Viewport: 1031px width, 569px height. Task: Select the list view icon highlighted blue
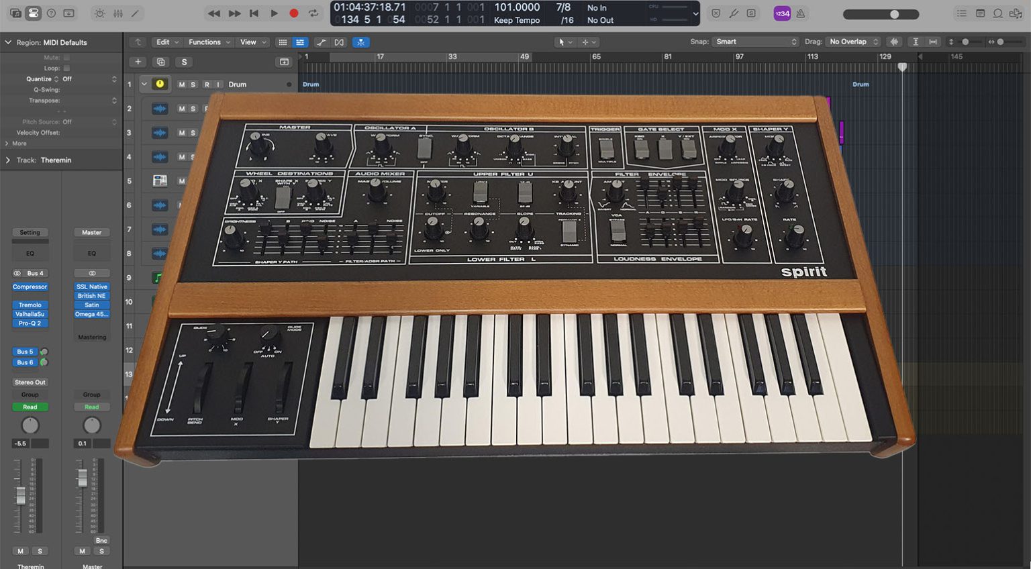click(300, 42)
